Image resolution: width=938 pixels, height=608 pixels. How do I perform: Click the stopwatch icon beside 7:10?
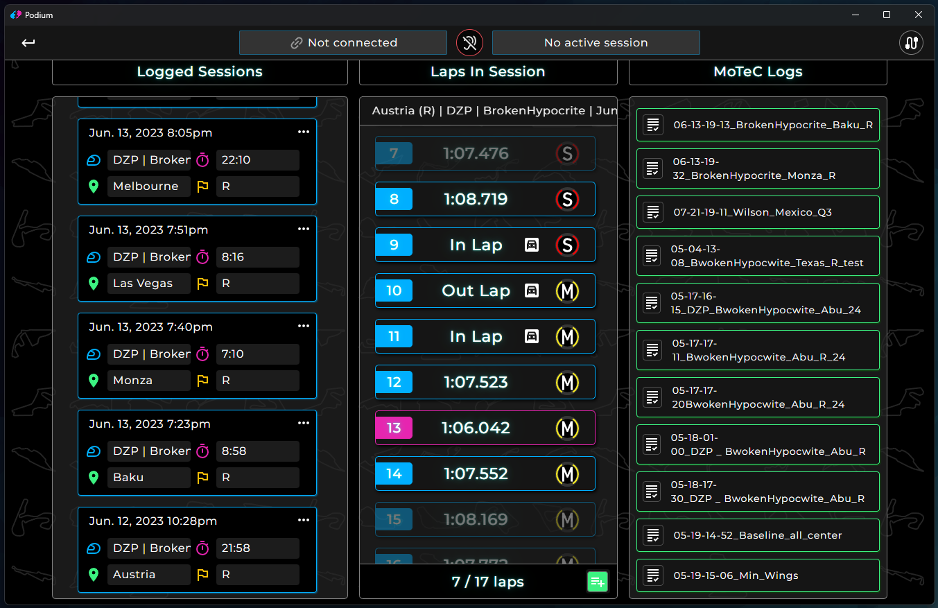pos(202,354)
